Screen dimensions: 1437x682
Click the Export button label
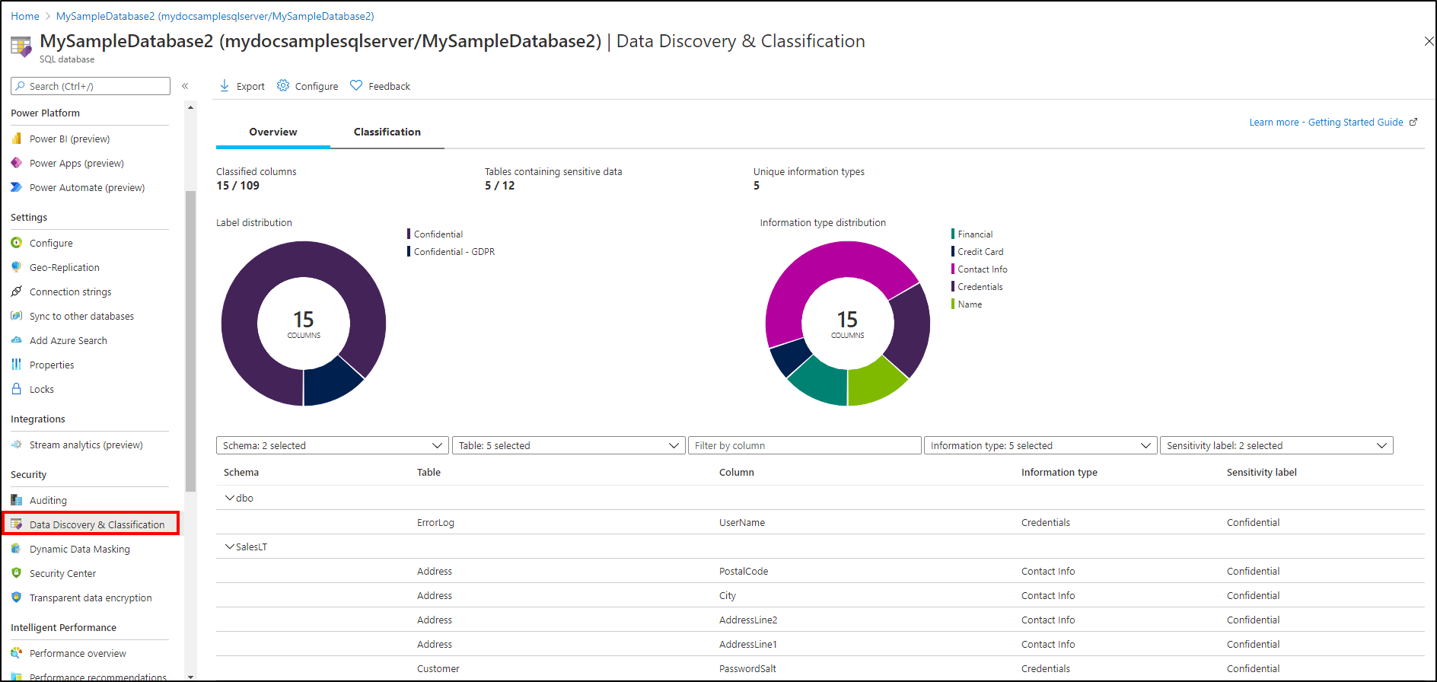(250, 86)
